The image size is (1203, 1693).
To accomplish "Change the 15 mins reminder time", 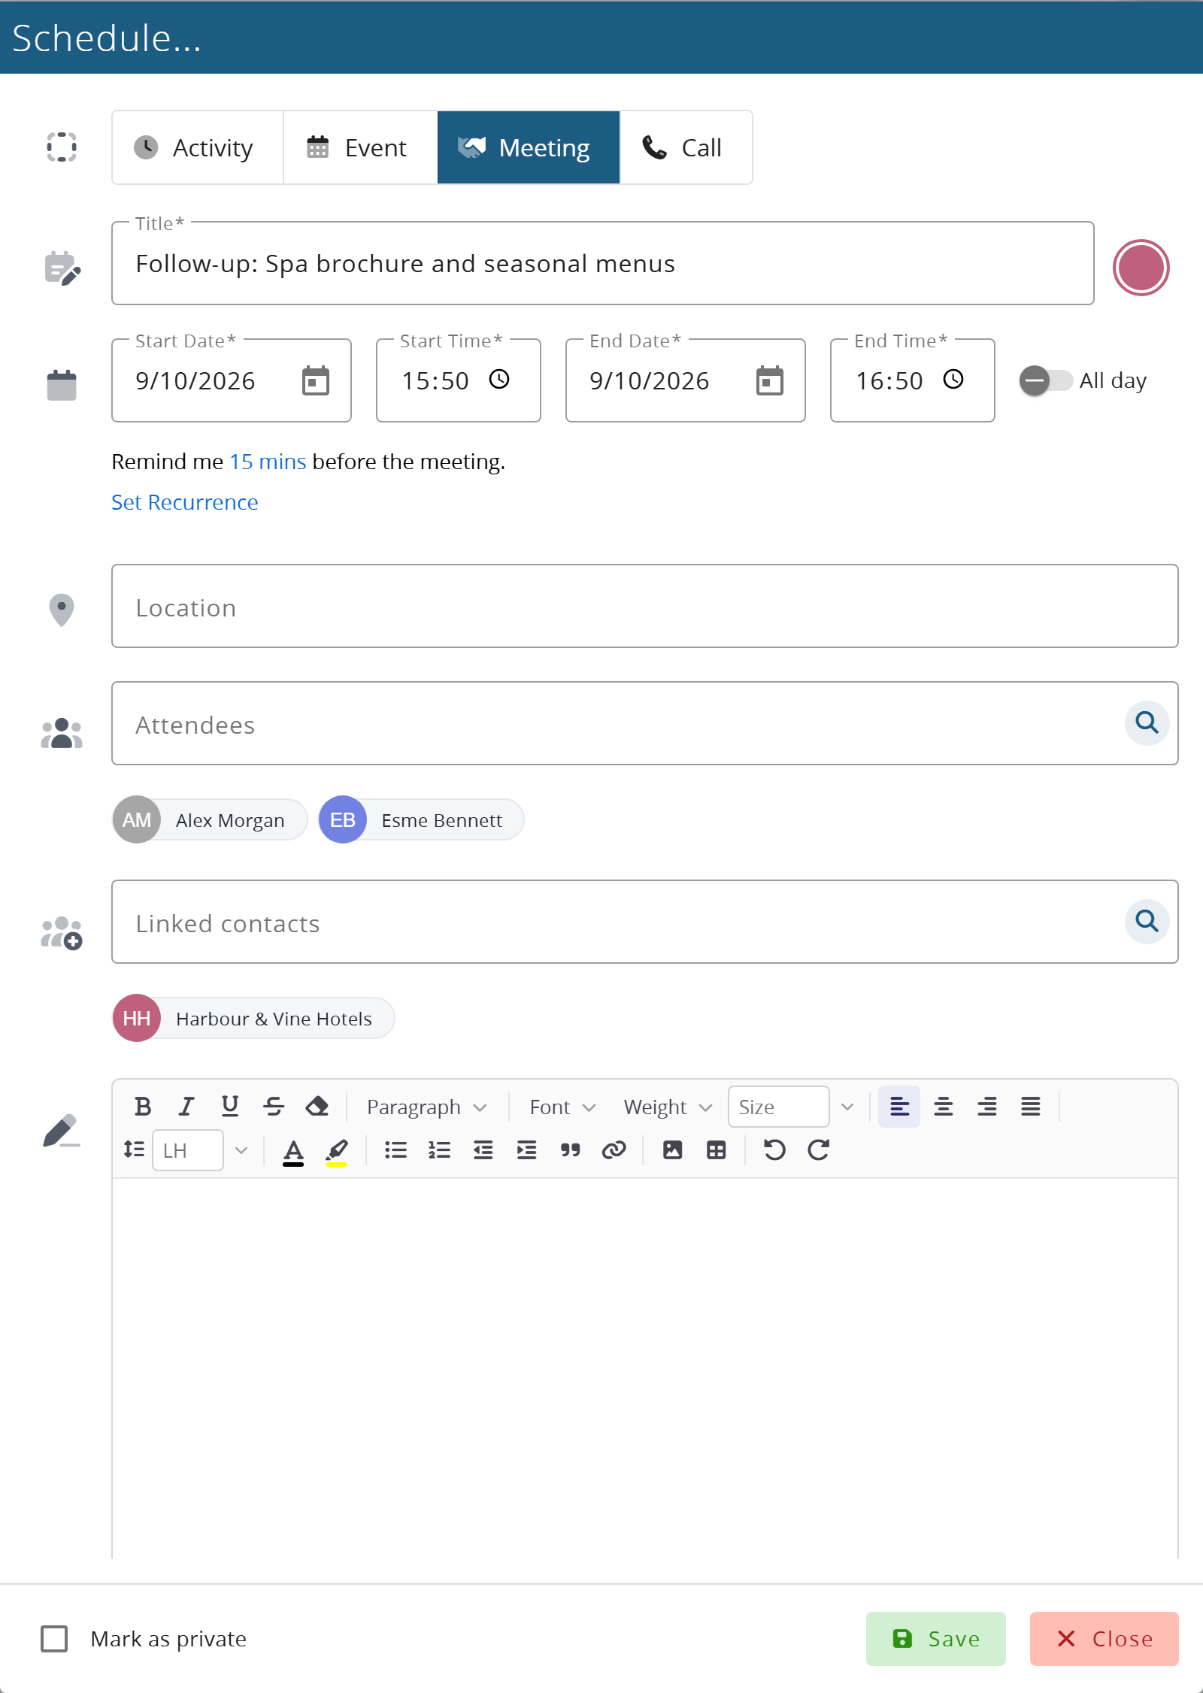I will click(268, 462).
